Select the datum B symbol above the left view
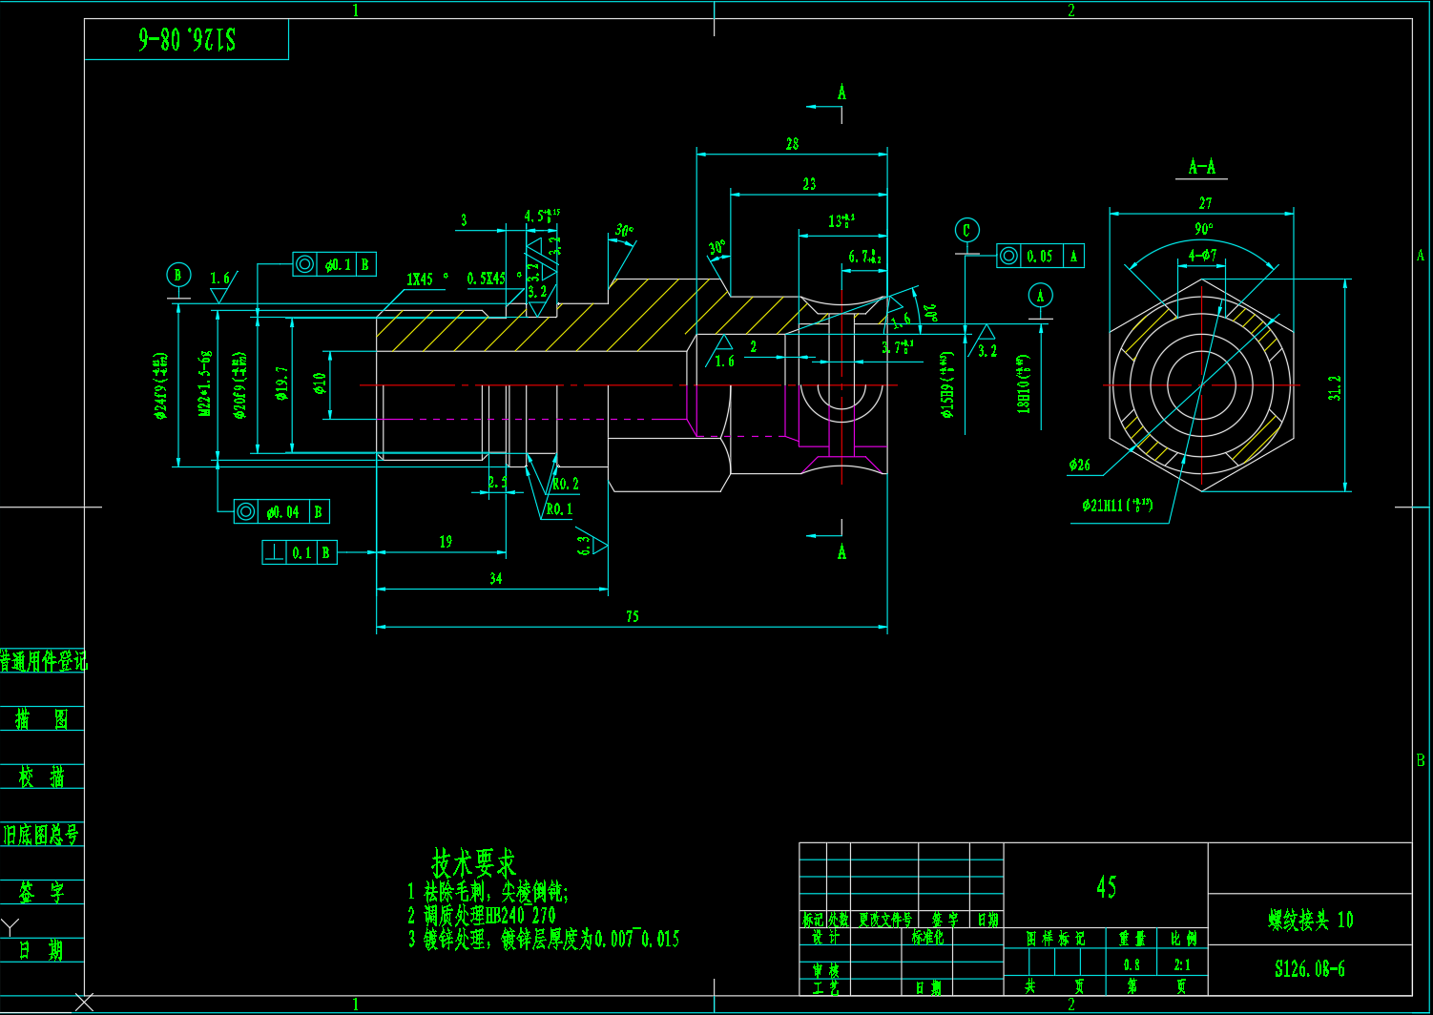 177,274
